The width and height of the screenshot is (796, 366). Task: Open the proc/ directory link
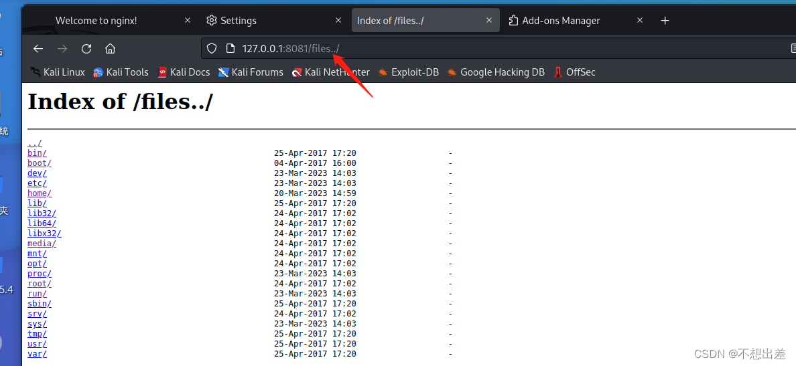click(40, 274)
